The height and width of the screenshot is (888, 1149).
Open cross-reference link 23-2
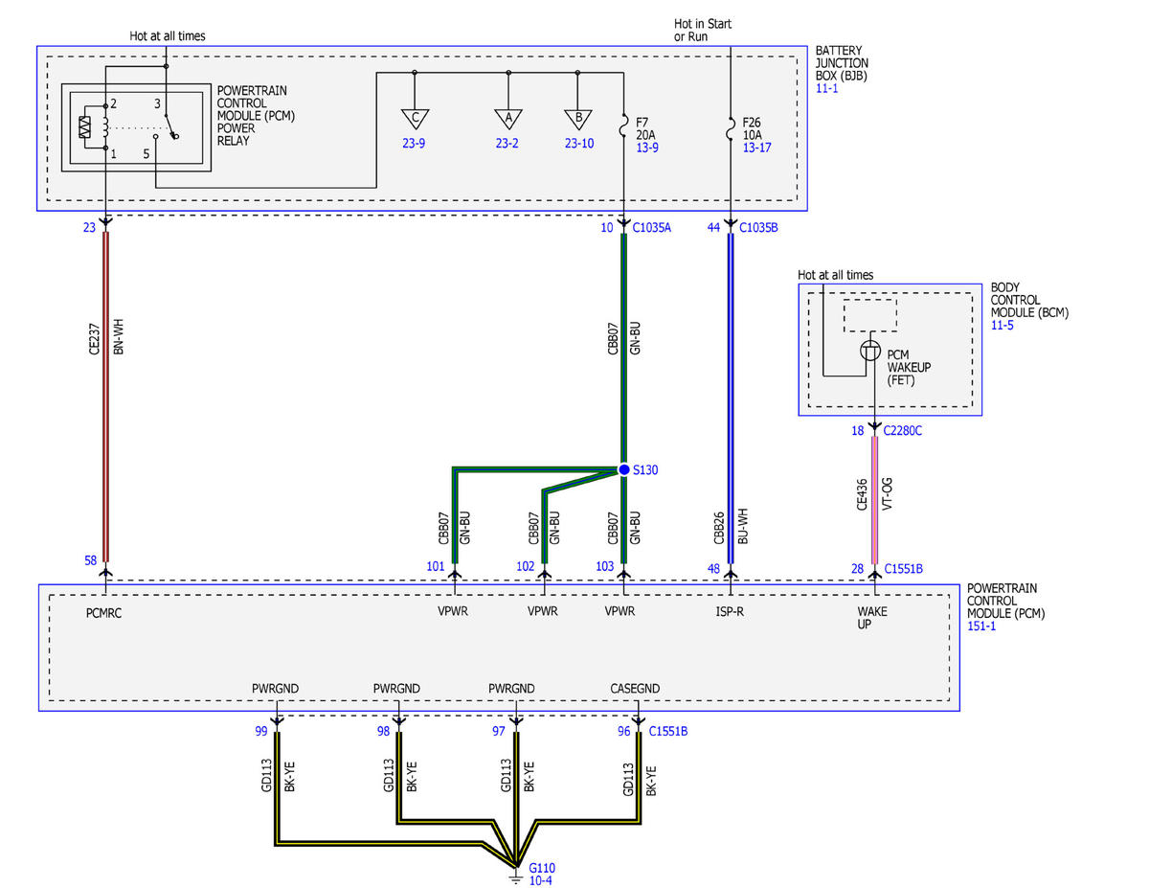click(x=507, y=144)
